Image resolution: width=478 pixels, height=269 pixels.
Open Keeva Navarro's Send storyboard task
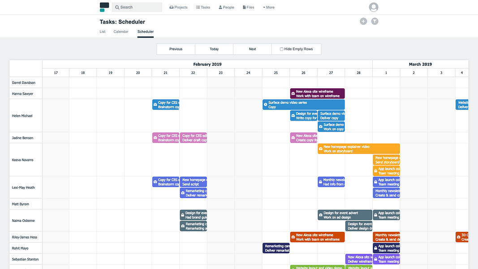point(386,160)
